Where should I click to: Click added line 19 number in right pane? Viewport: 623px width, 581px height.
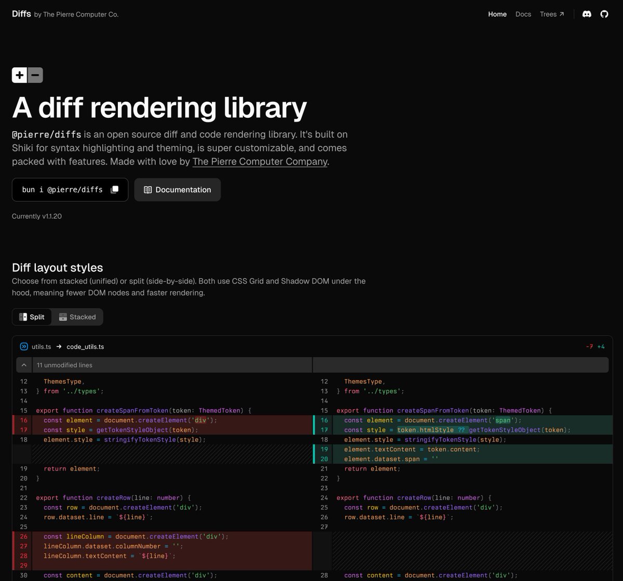pos(324,449)
